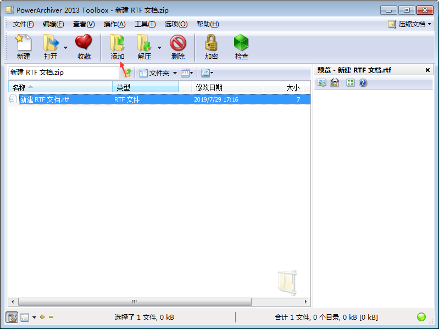Click the date 2019/7/29 17:16 cell
The height and width of the screenshot is (329, 439).
coord(216,99)
